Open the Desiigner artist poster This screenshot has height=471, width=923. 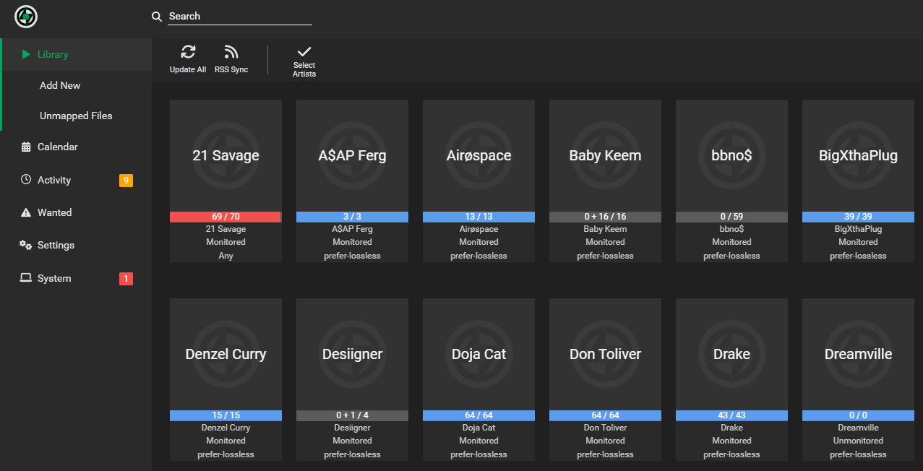(x=352, y=354)
